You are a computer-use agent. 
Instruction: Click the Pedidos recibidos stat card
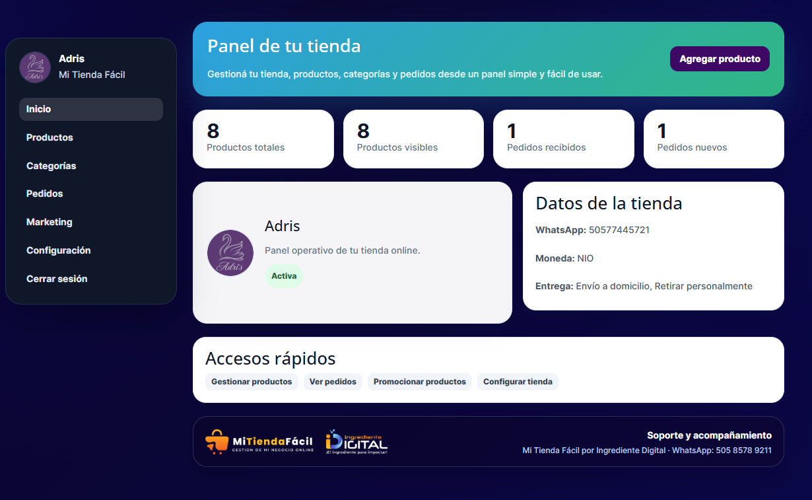point(564,139)
